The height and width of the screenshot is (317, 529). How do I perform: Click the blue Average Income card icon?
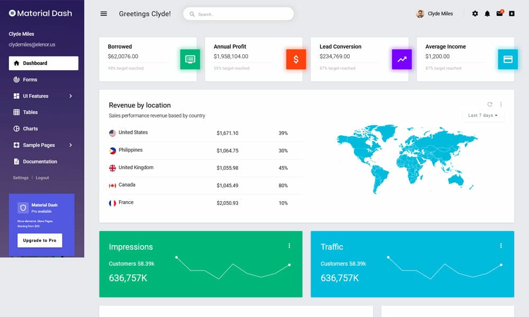coord(508,59)
